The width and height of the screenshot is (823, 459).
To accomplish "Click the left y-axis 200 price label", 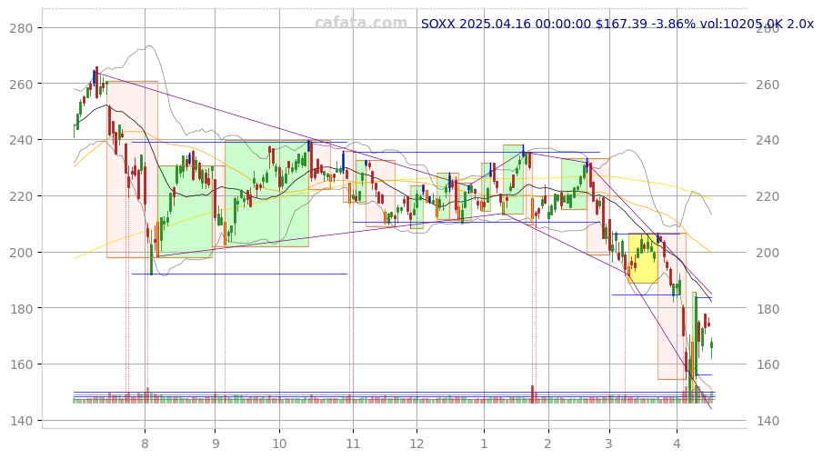I will pos(22,253).
